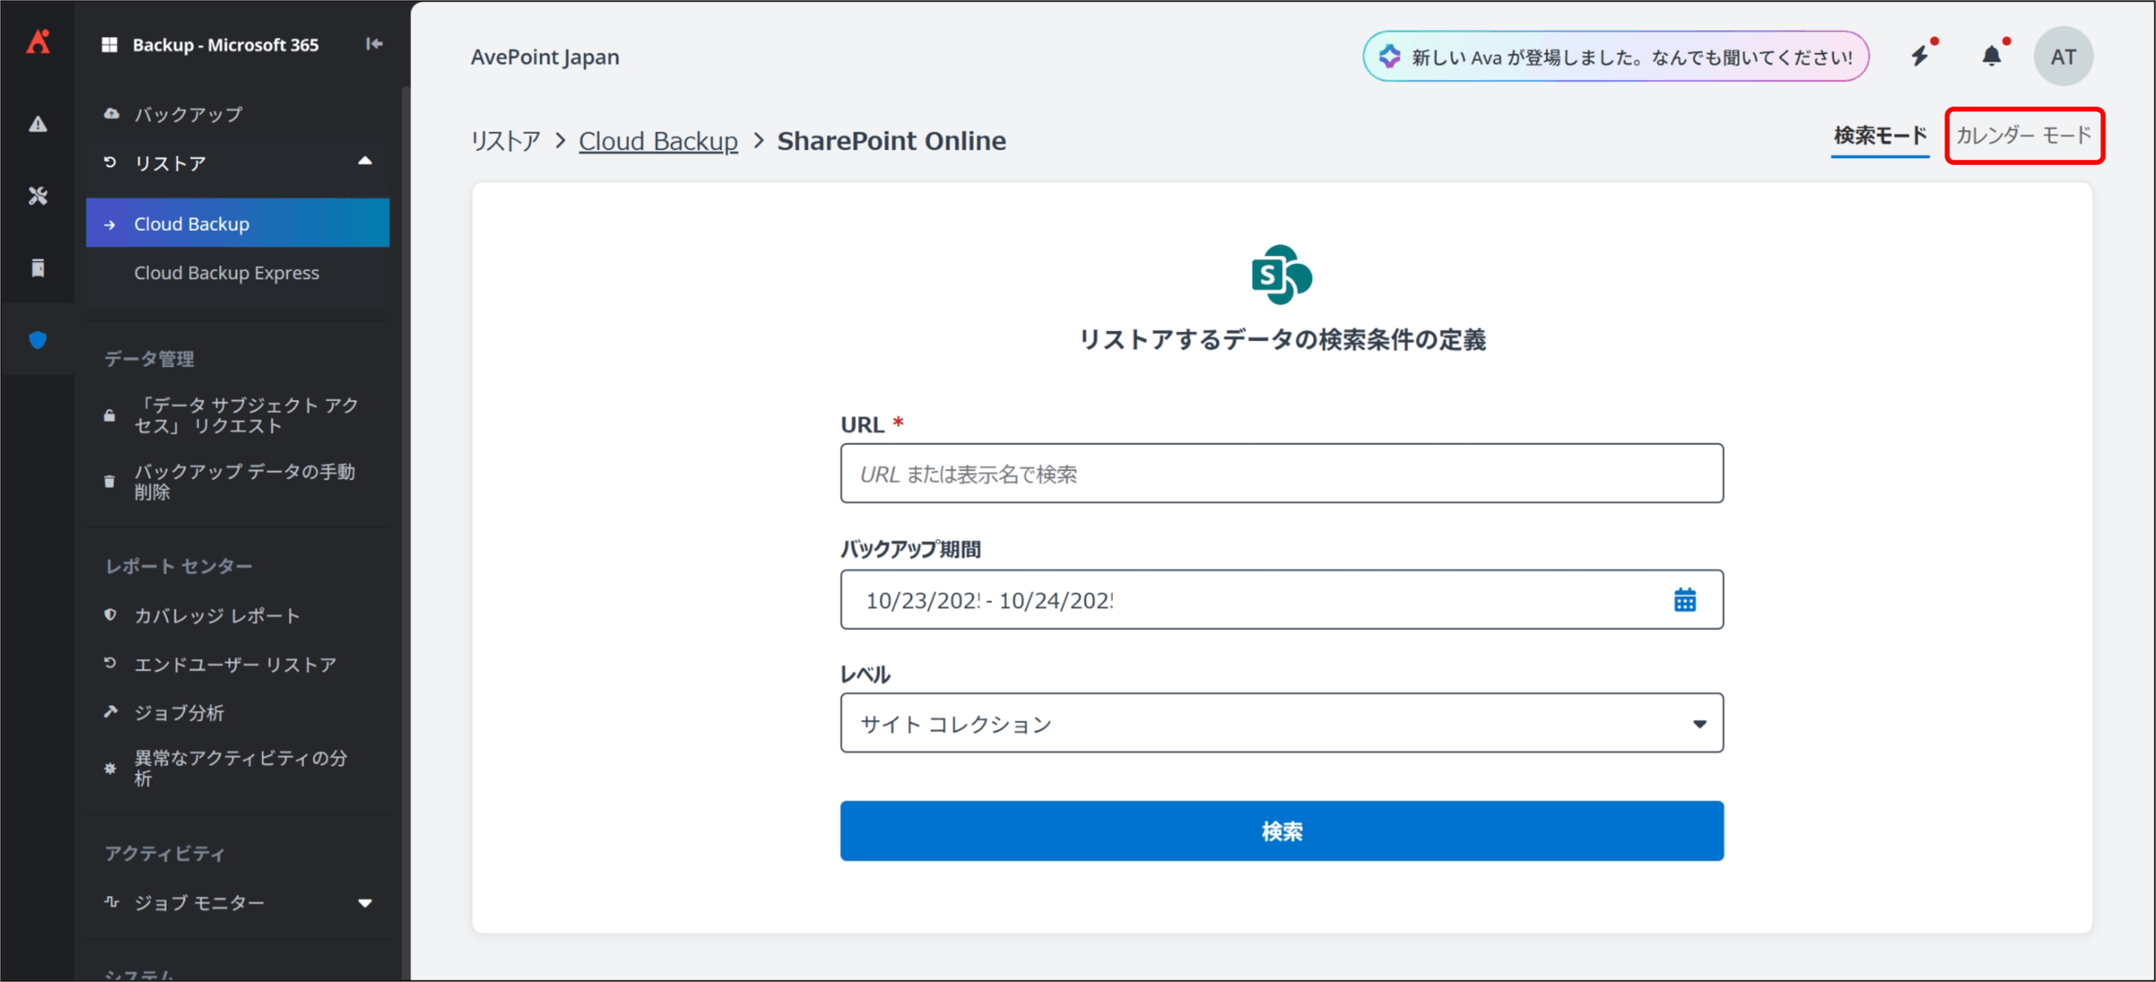
Task: Click the blue 検索 button
Action: point(1281,831)
